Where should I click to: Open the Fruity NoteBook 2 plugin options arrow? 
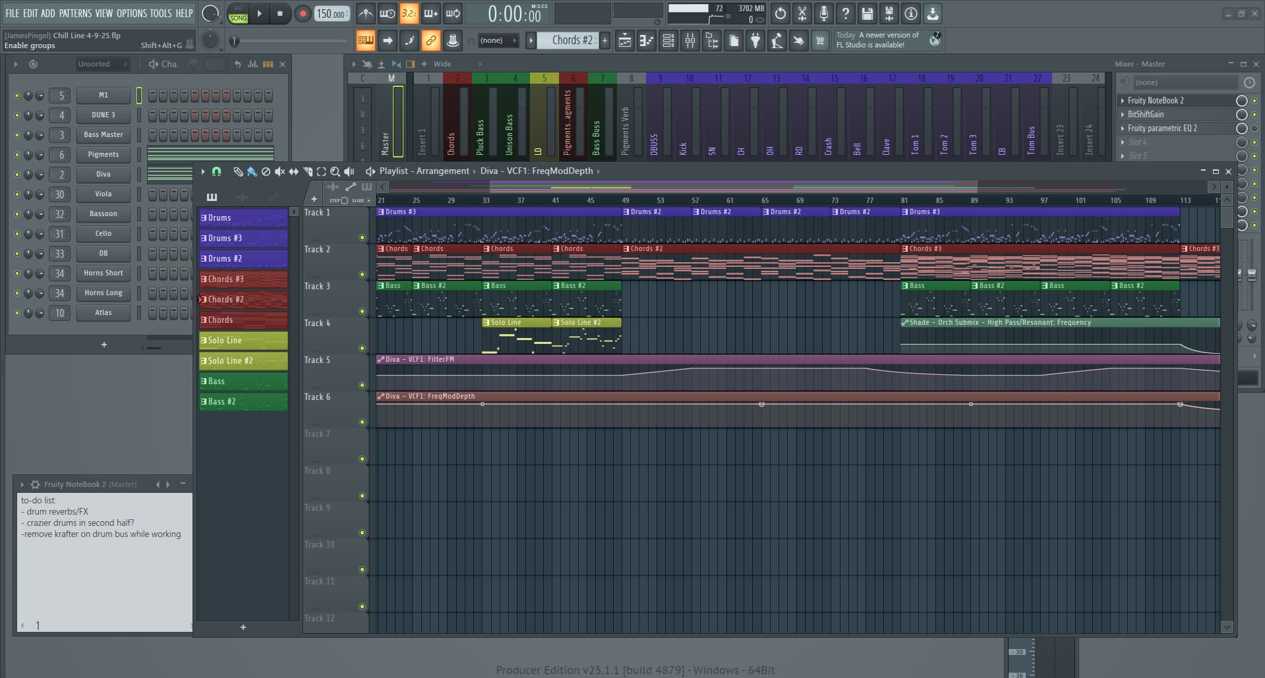pyautogui.click(x=22, y=484)
